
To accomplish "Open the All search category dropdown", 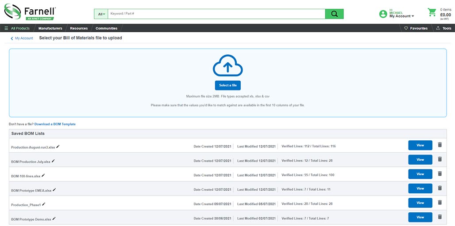I will [101, 14].
